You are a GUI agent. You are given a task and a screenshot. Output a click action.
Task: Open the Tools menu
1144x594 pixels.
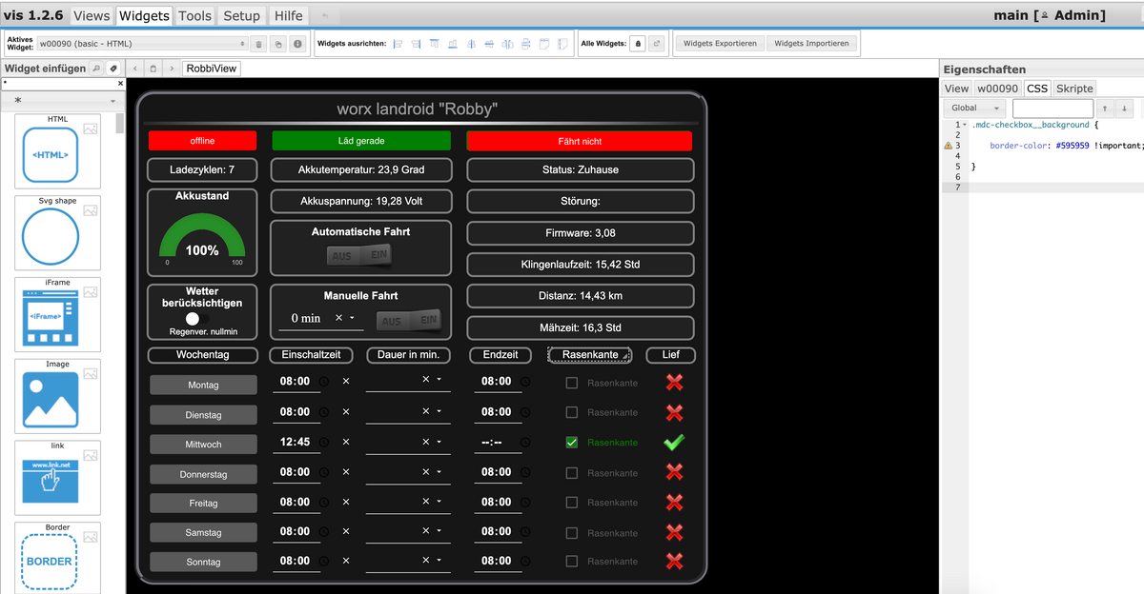(194, 16)
